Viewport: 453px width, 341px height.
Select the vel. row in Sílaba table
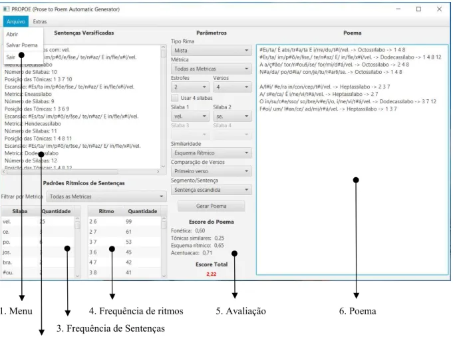pyautogui.click(x=38, y=222)
